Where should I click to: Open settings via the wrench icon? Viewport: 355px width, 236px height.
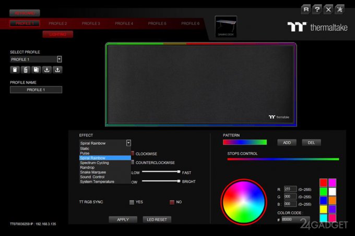click(339, 9)
